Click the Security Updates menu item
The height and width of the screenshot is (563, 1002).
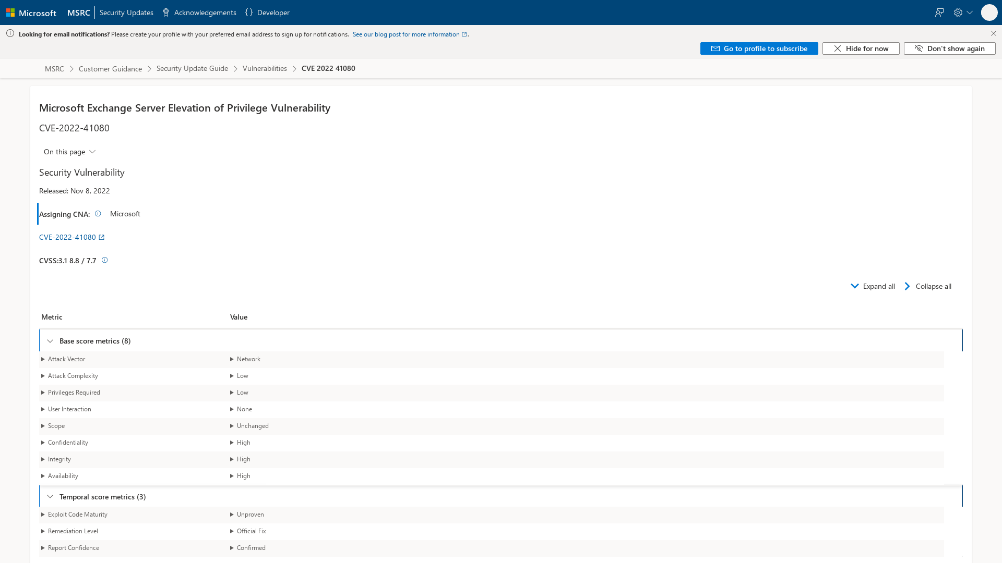[127, 13]
